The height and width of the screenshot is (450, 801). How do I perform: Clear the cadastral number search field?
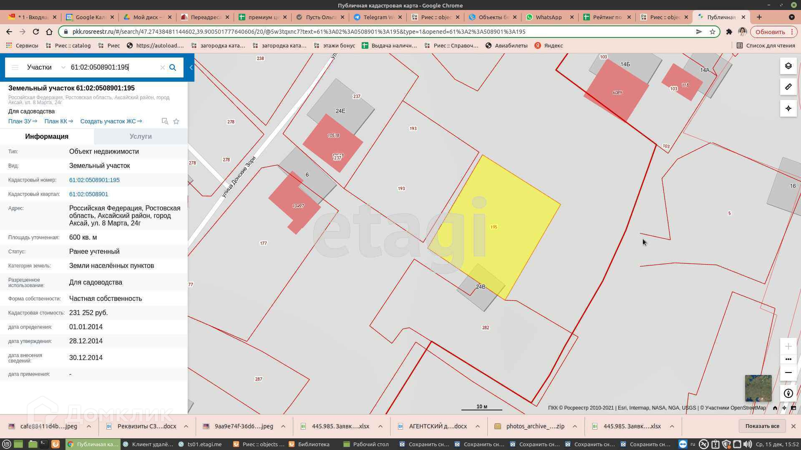point(163,67)
